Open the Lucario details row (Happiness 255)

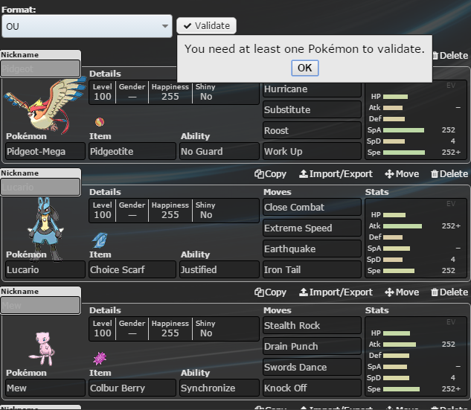click(174, 211)
